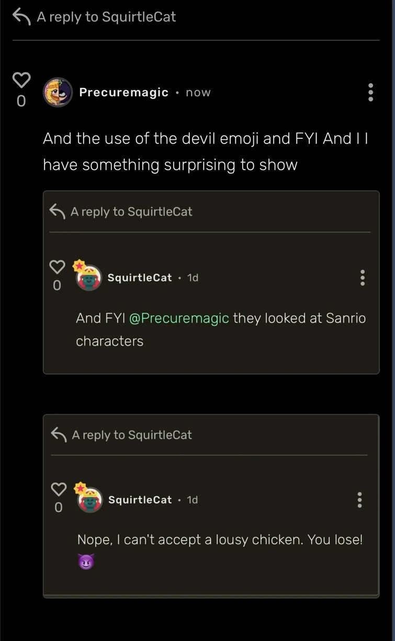
Task: Like Precuremagic's comment with heart icon
Action: pyautogui.click(x=21, y=80)
